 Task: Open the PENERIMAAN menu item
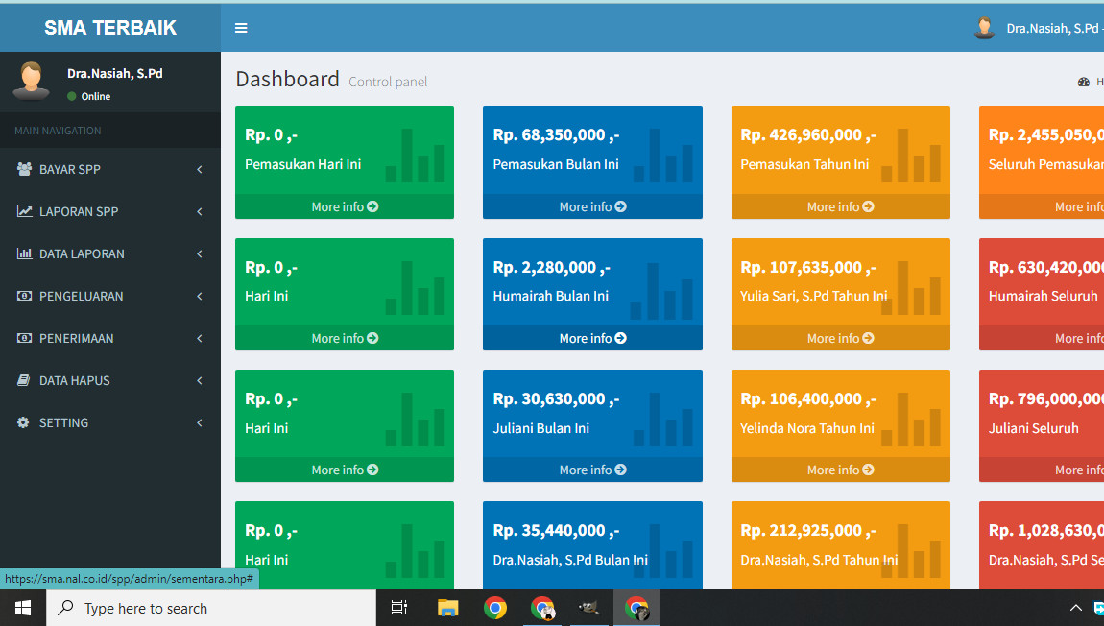tap(77, 338)
